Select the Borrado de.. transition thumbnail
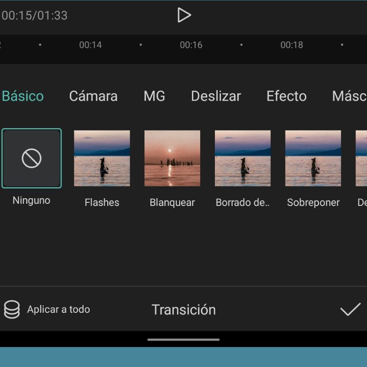 243,158
